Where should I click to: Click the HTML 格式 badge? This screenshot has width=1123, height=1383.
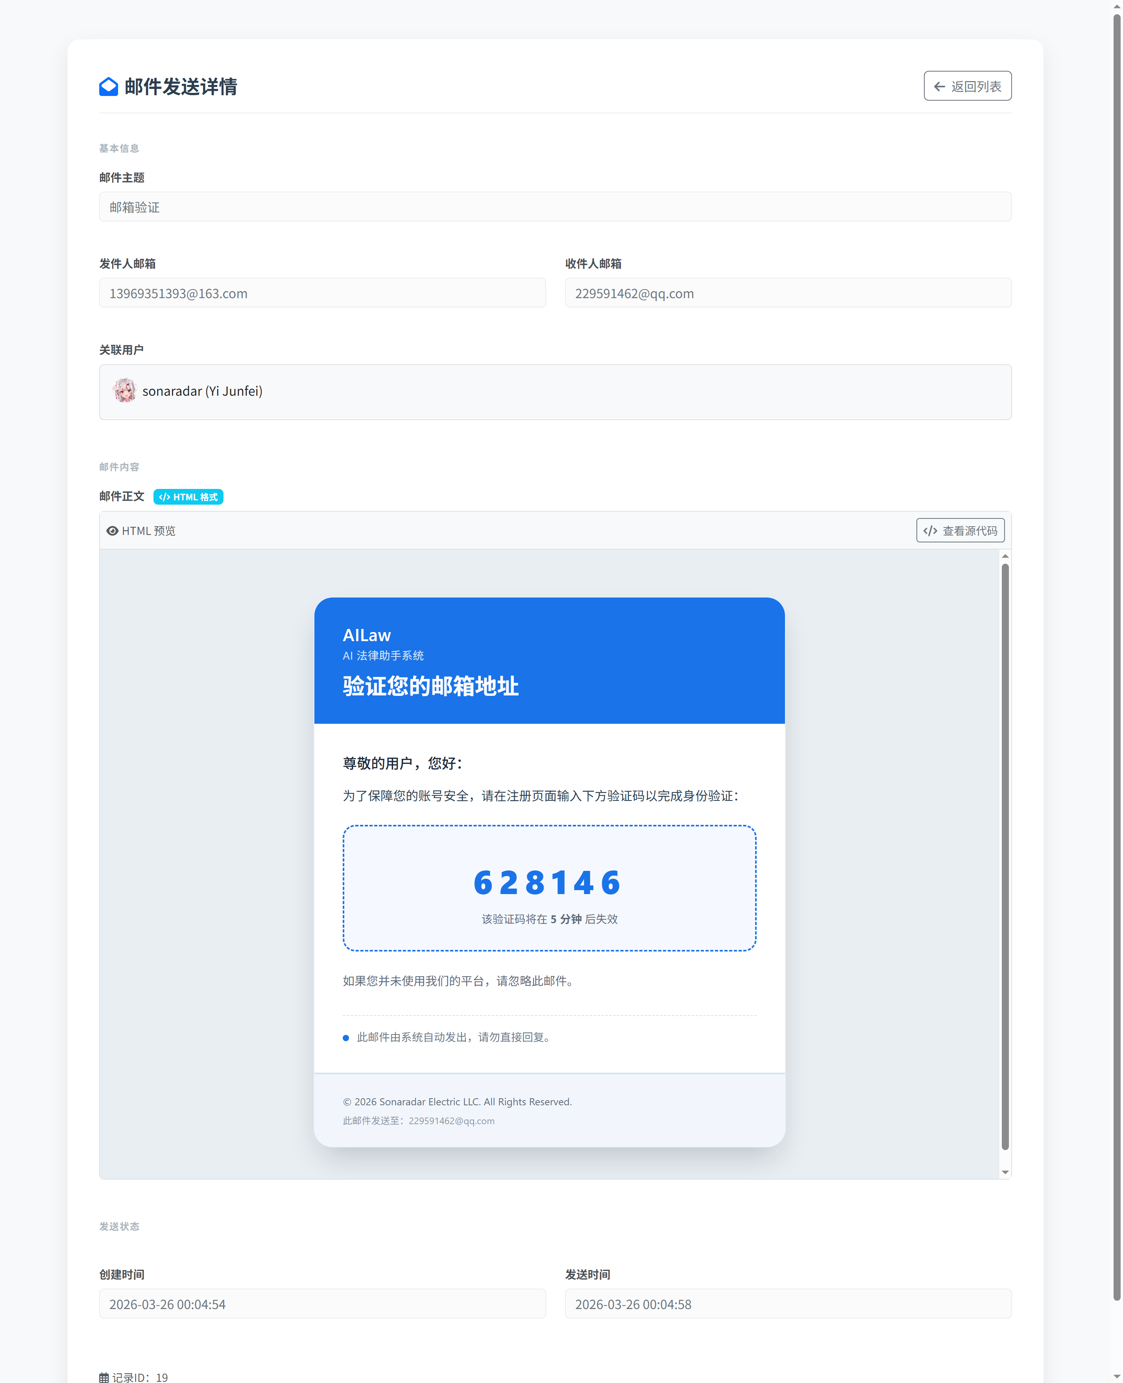[x=188, y=496]
